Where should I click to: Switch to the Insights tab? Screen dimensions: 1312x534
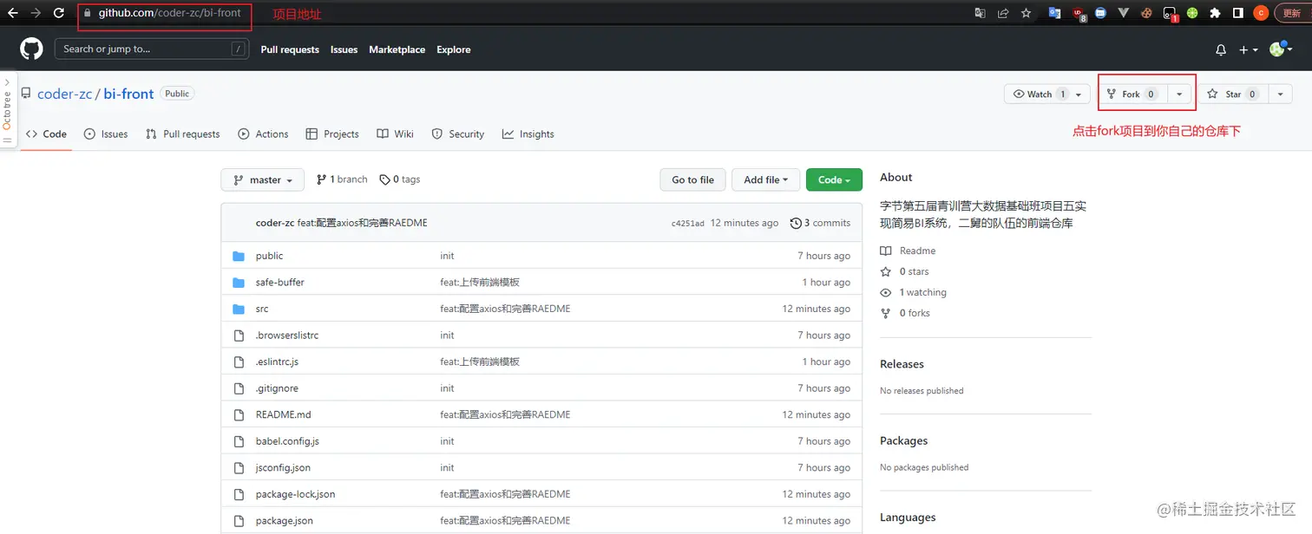point(528,134)
